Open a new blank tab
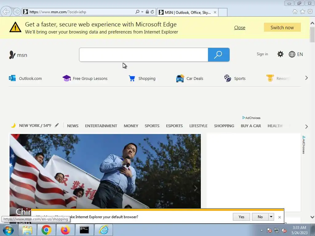Screen dimensions: 315x236 click(x=223, y=12)
